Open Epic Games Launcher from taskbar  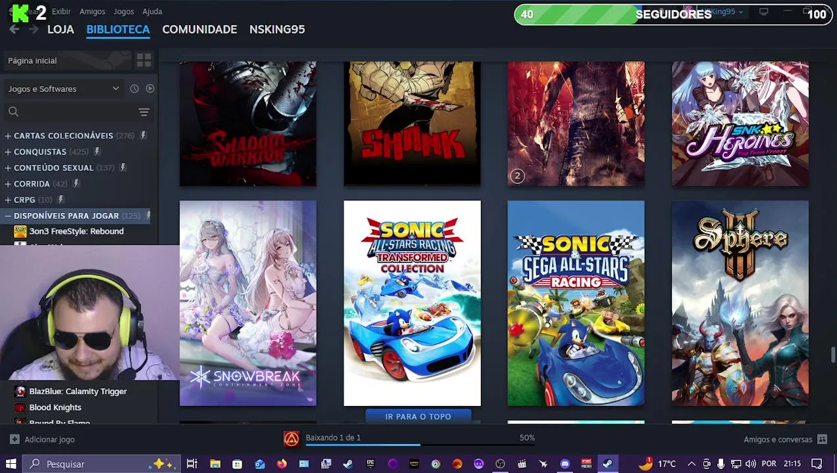(x=370, y=464)
